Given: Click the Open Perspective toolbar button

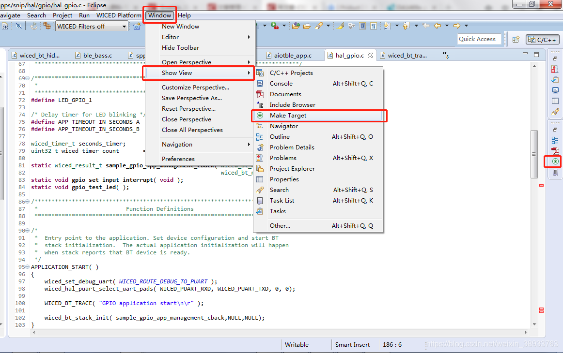Looking at the screenshot, I should (516, 40).
